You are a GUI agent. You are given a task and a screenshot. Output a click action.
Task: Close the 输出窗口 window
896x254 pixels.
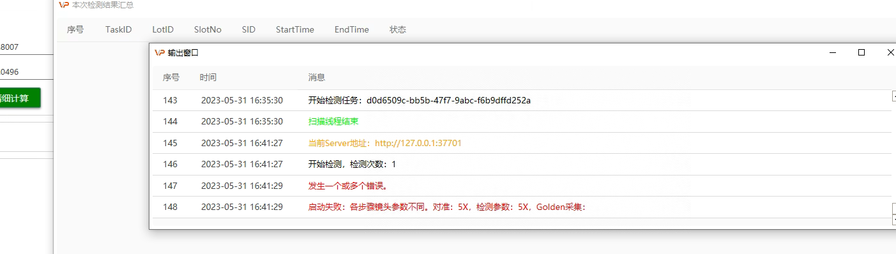point(891,52)
